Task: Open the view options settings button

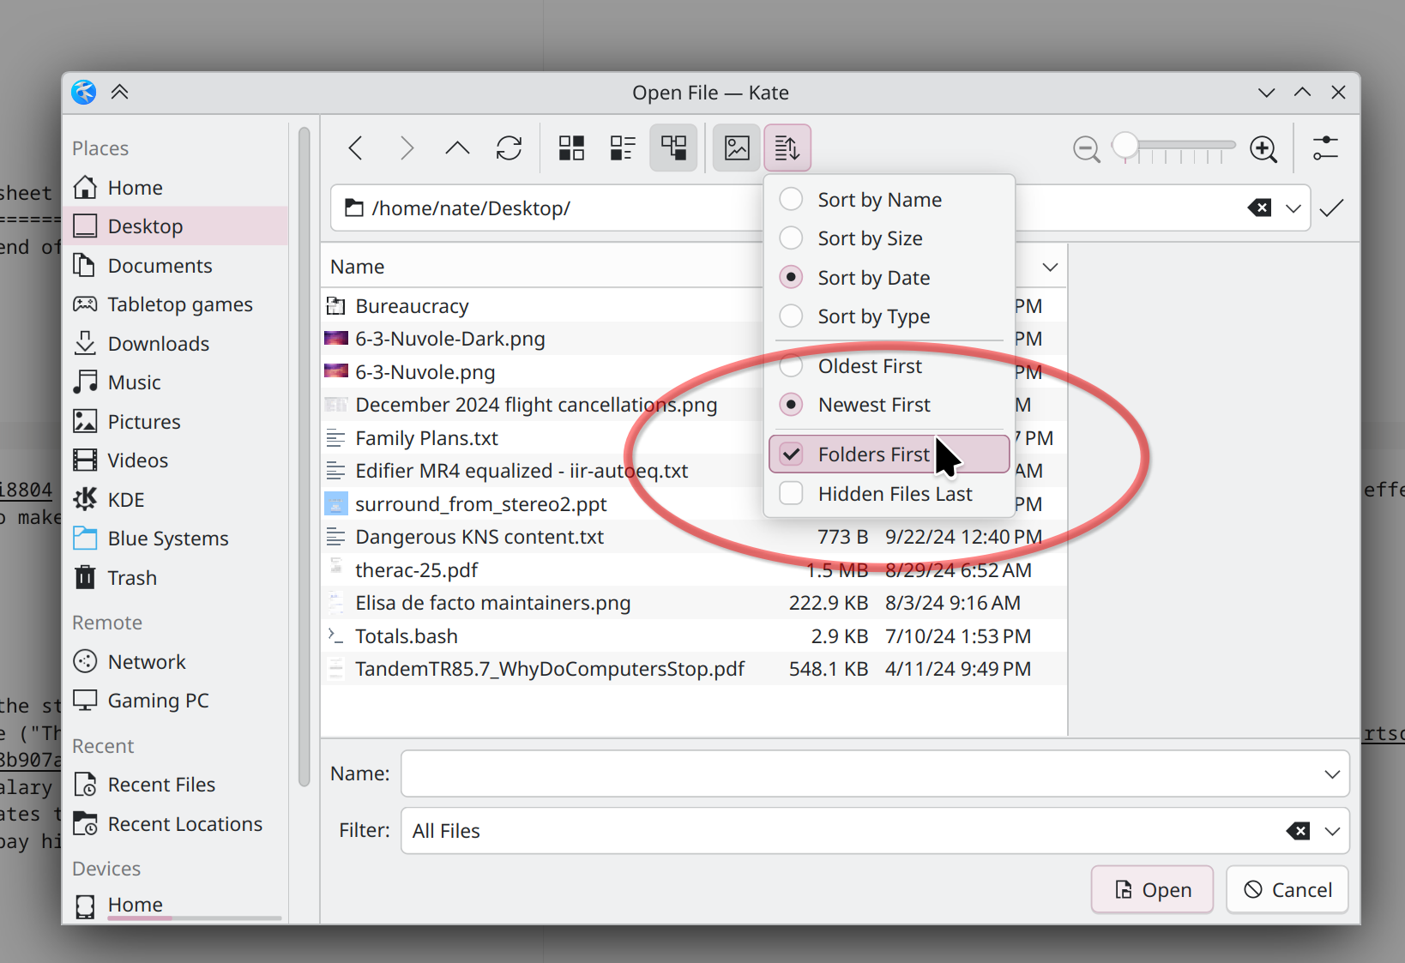Action: 1325,148
